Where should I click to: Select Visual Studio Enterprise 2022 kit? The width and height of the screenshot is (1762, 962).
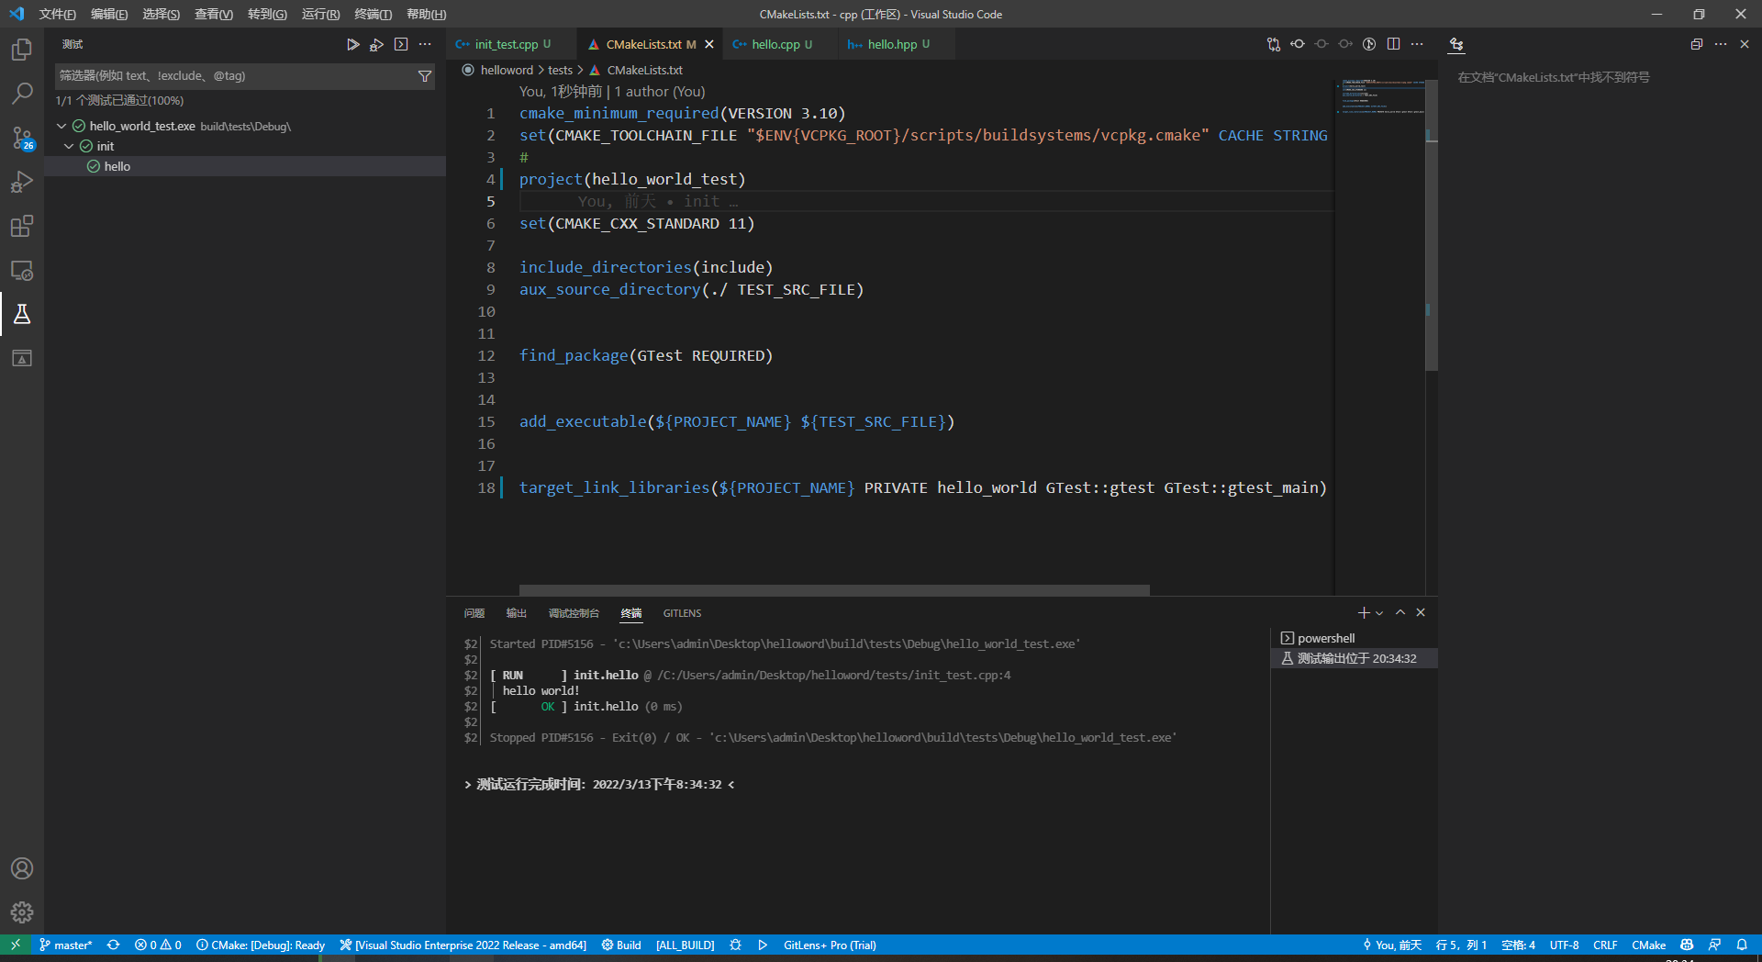point(463,945)
